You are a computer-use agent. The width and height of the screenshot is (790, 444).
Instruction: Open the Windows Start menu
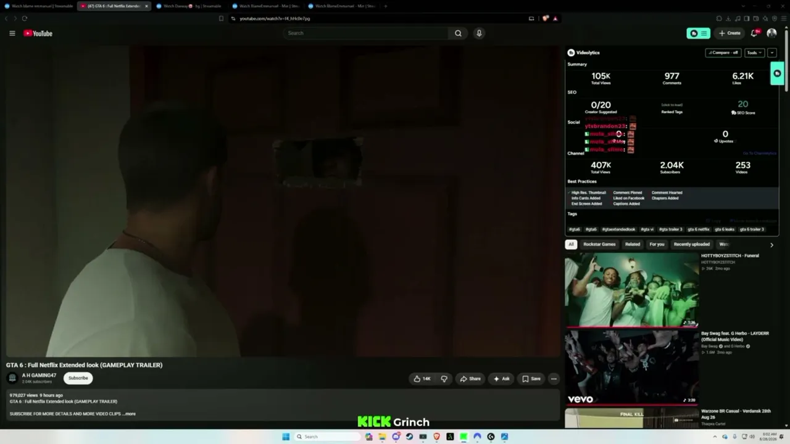(x=286, y=437)
